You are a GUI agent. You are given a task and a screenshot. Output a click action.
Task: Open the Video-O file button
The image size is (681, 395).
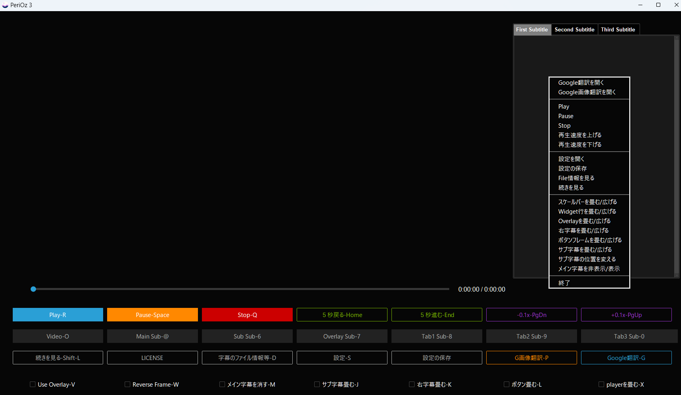(58, 336)
